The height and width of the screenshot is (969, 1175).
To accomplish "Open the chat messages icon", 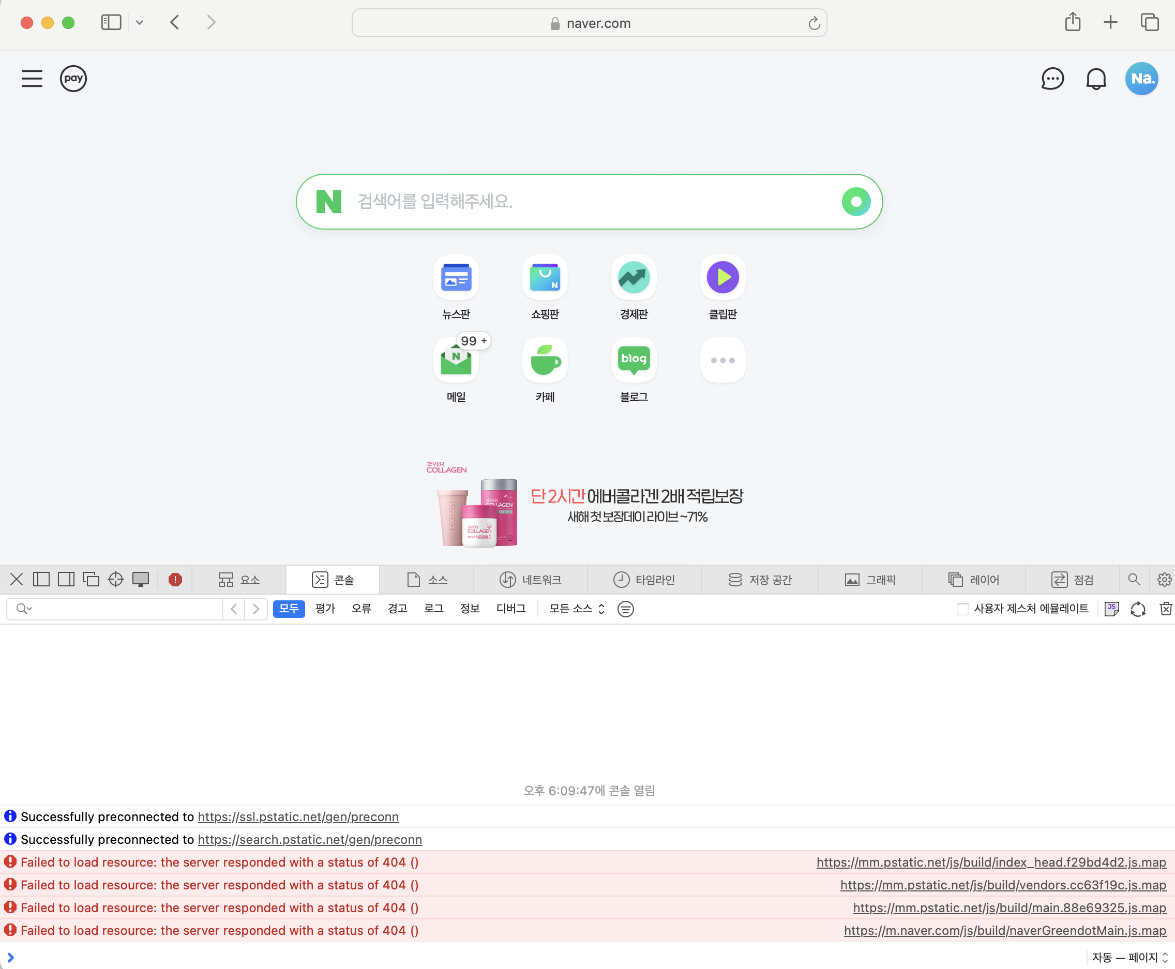I will tap(1052, 79).
